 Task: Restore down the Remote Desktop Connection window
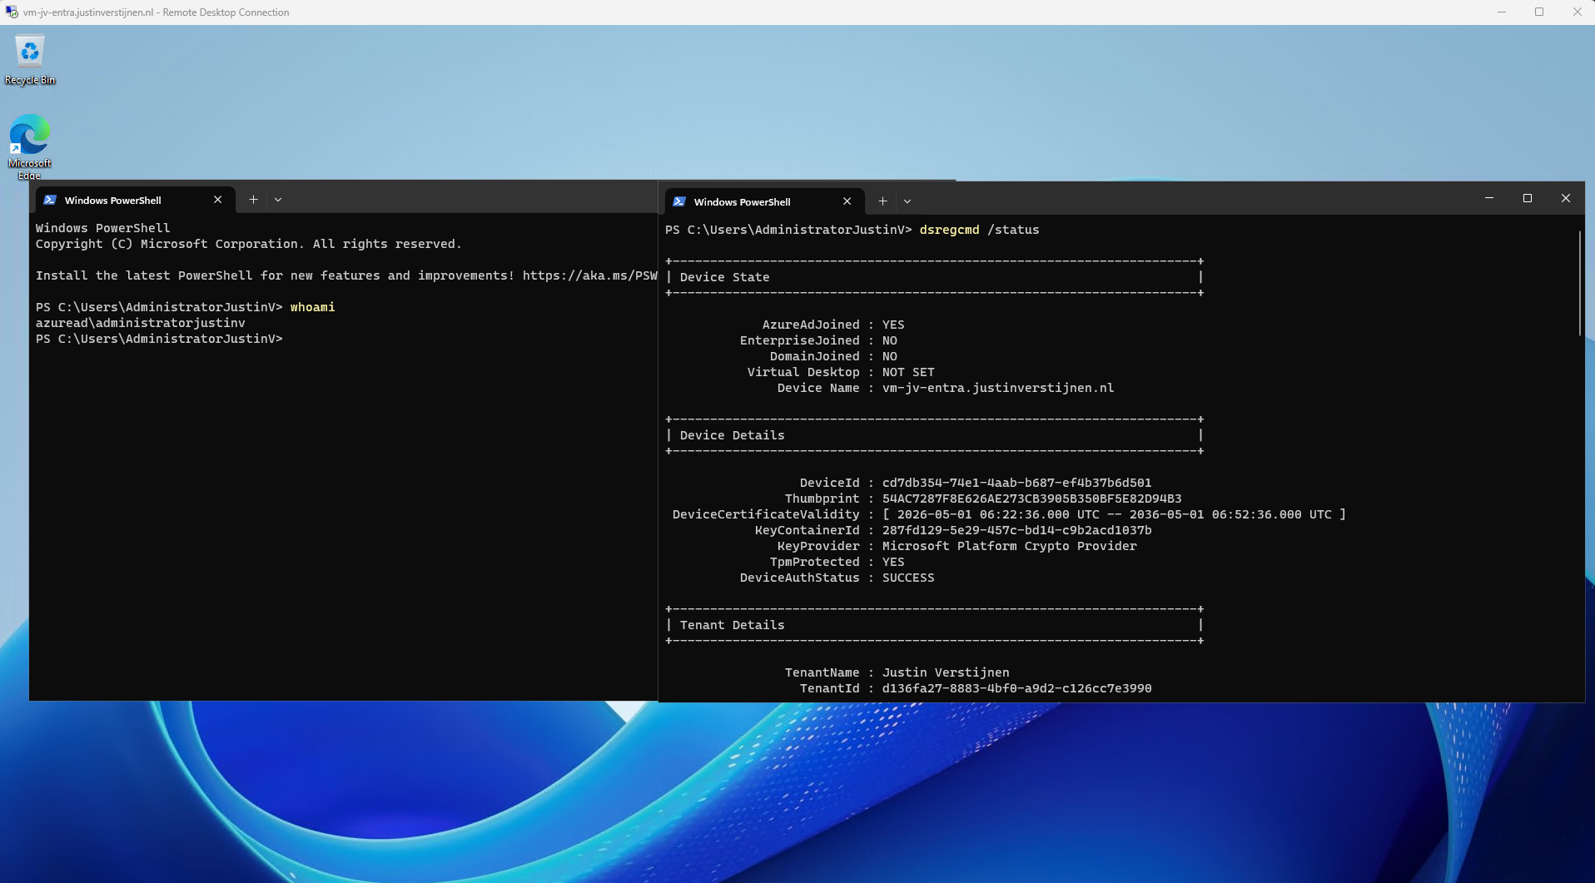coord(1539,12)
